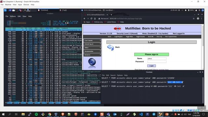Open Windows notification center icon

[x=204, y=114]
